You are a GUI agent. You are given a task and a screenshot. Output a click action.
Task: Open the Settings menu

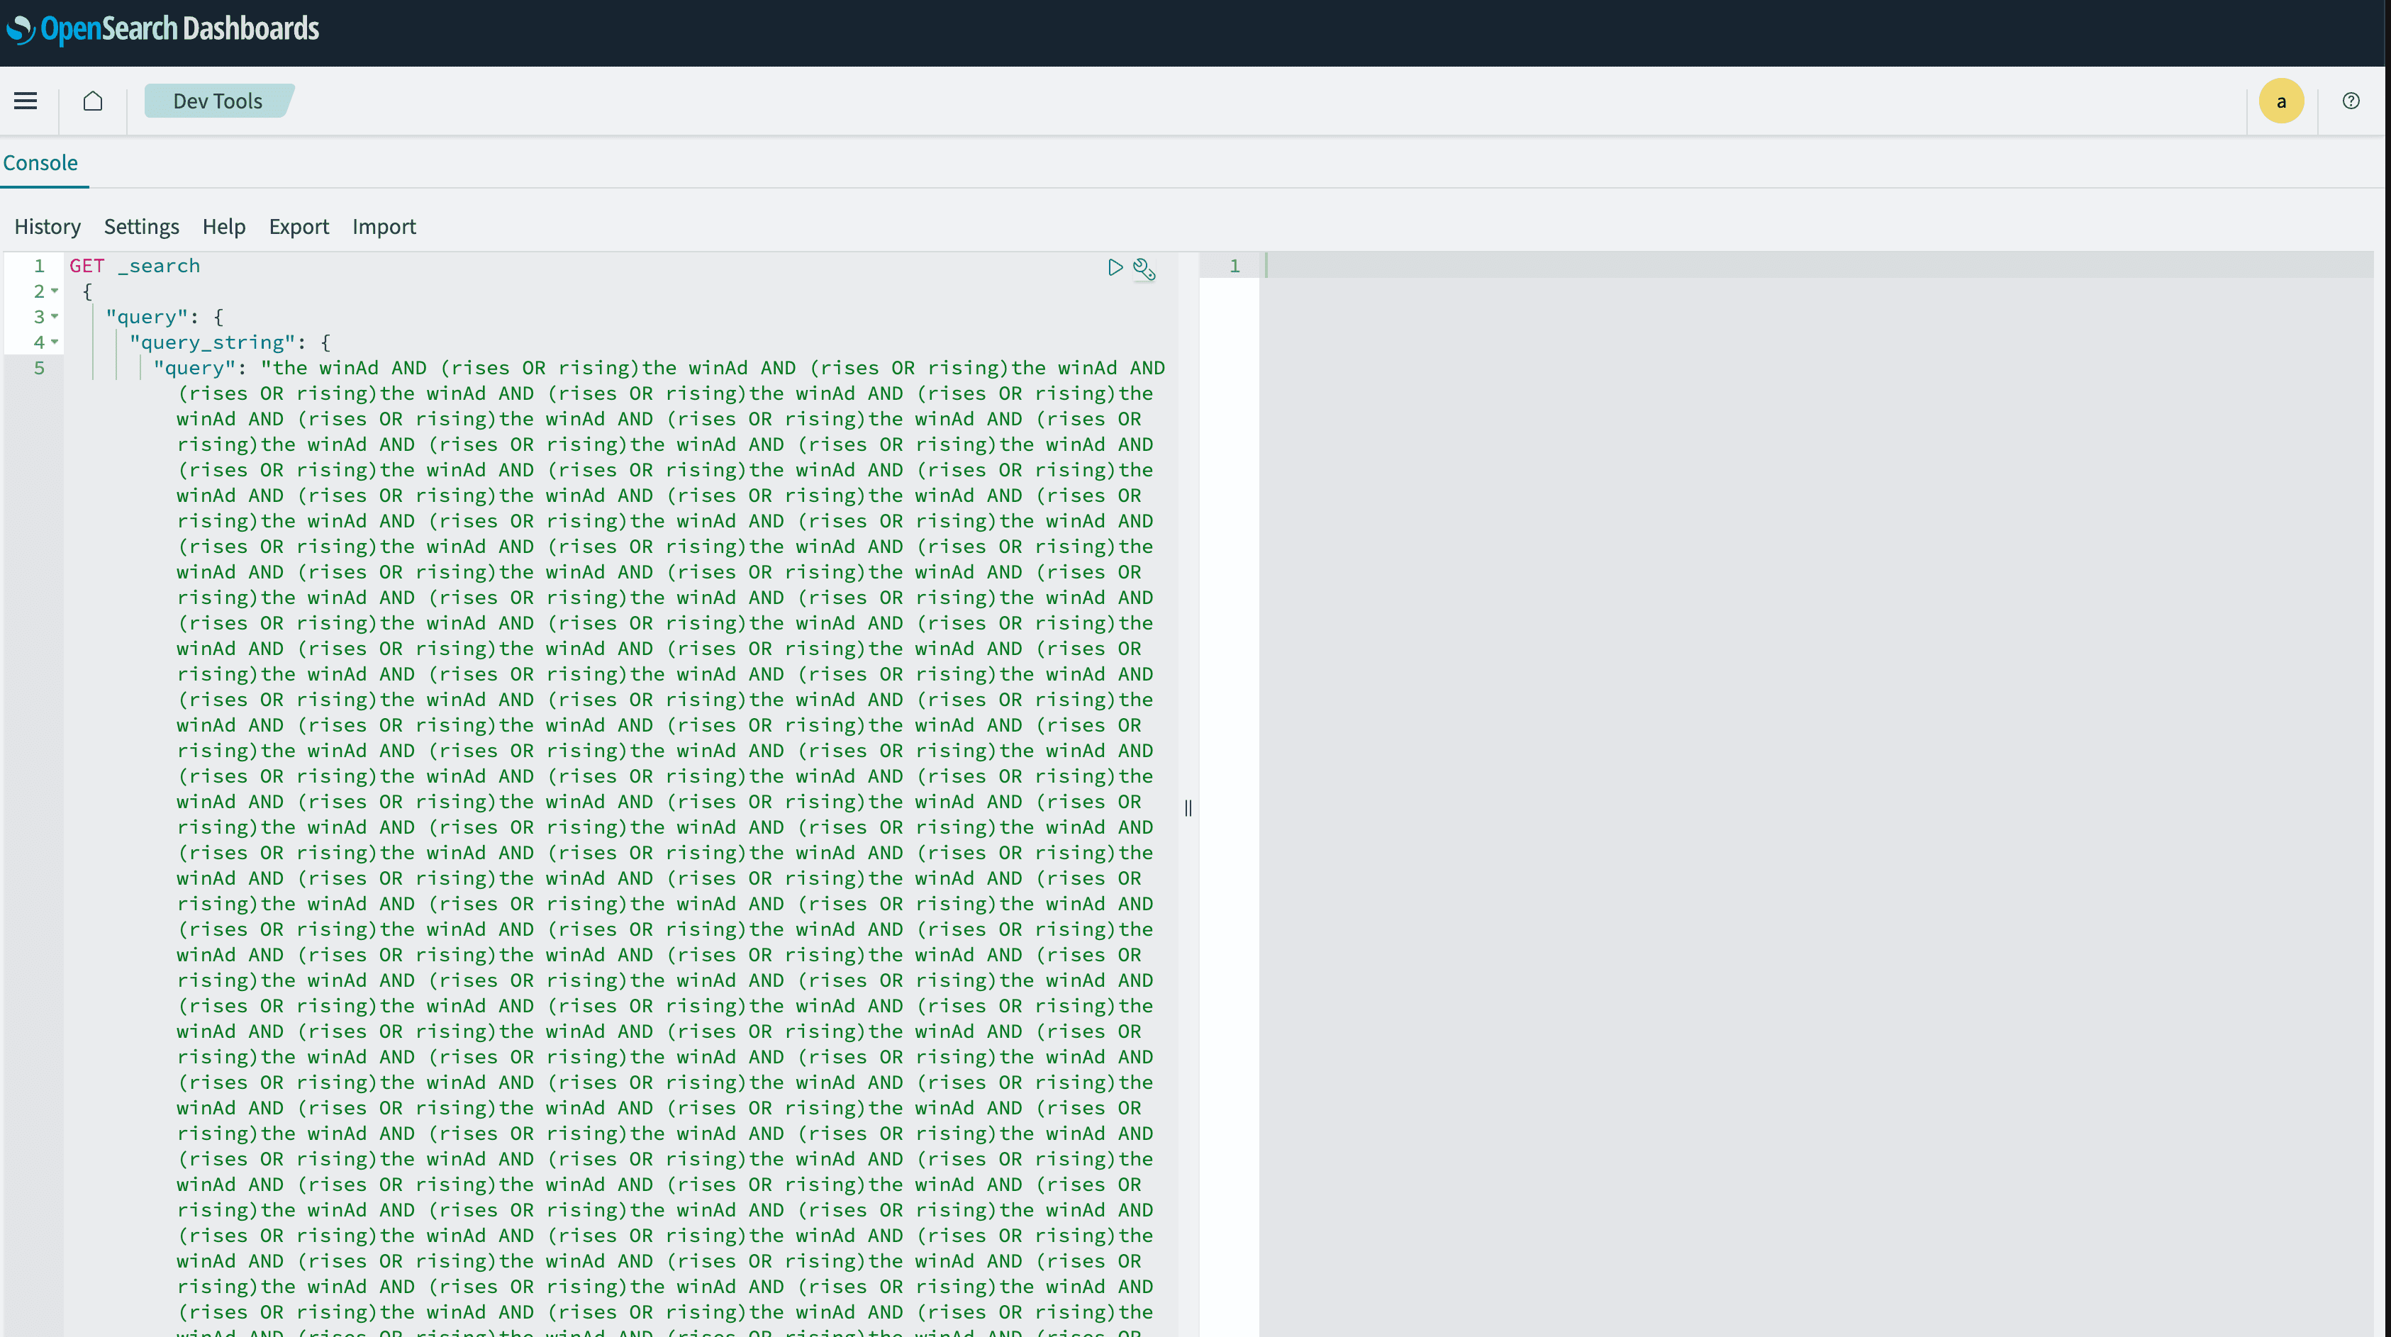(x=141, y=226)
